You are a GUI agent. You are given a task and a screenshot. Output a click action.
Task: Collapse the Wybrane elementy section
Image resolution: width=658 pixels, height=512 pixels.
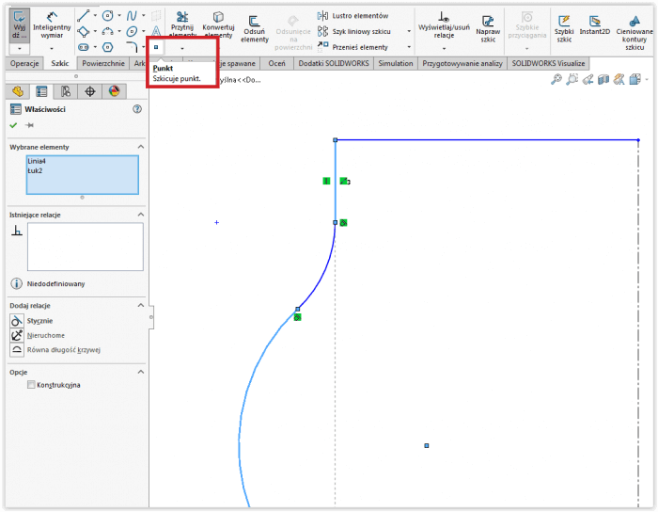[x=141, y=147]
